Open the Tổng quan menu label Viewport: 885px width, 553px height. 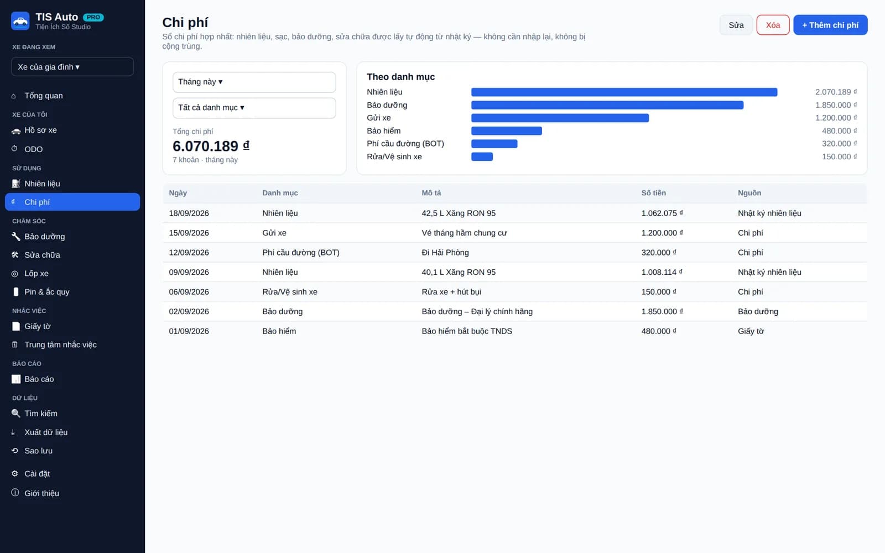tap(44, 96)
